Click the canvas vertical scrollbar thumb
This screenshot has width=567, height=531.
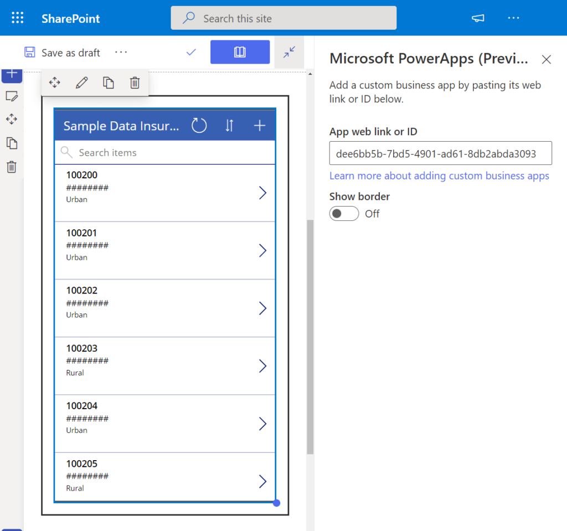(x=310, y=337)
